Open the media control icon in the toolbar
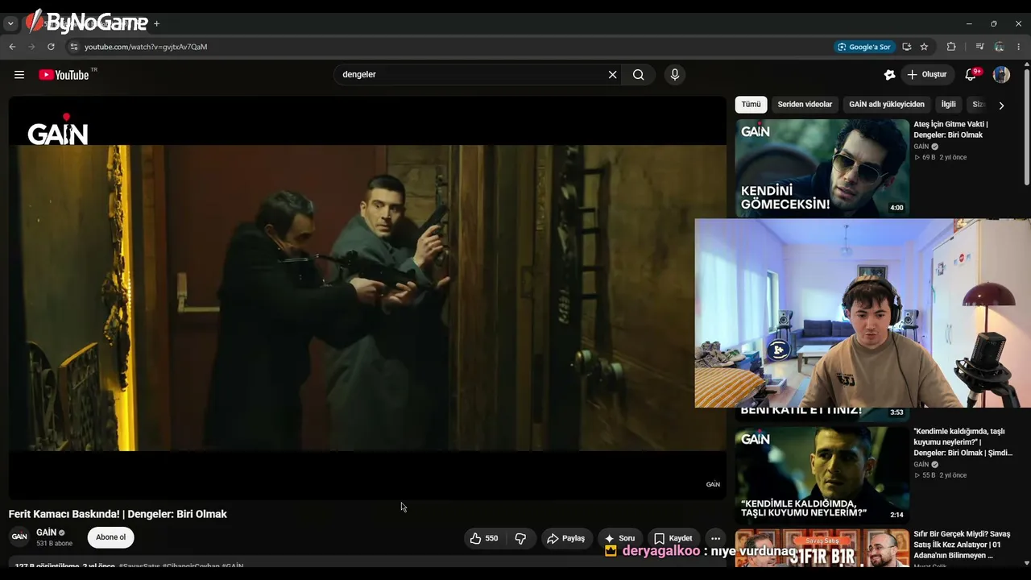The image size is (1031, 580). coord(979,47)
